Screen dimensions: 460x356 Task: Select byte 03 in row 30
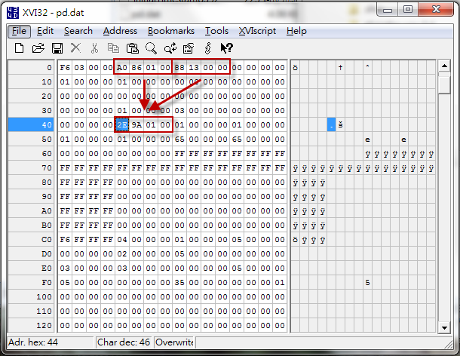(x=179, y=111)
